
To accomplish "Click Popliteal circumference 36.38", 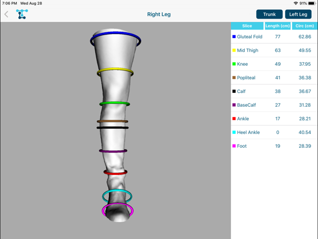I will point(305,77).
